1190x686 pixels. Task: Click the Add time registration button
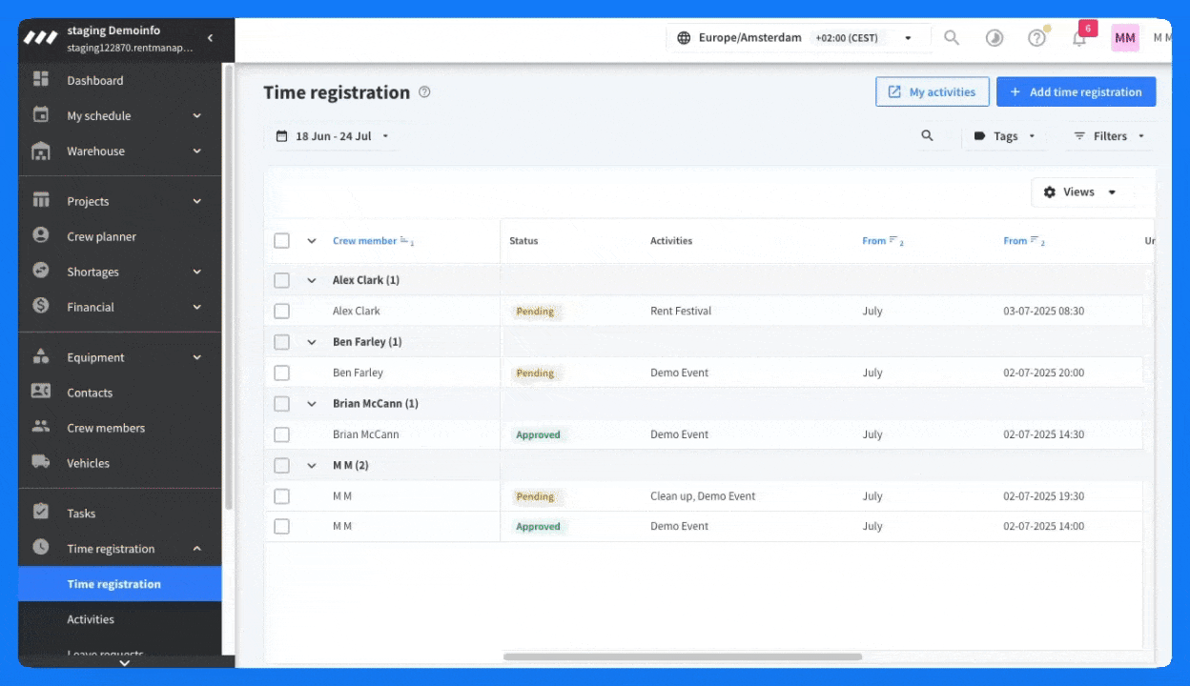pyautogui.click(x=1076, y=92)
